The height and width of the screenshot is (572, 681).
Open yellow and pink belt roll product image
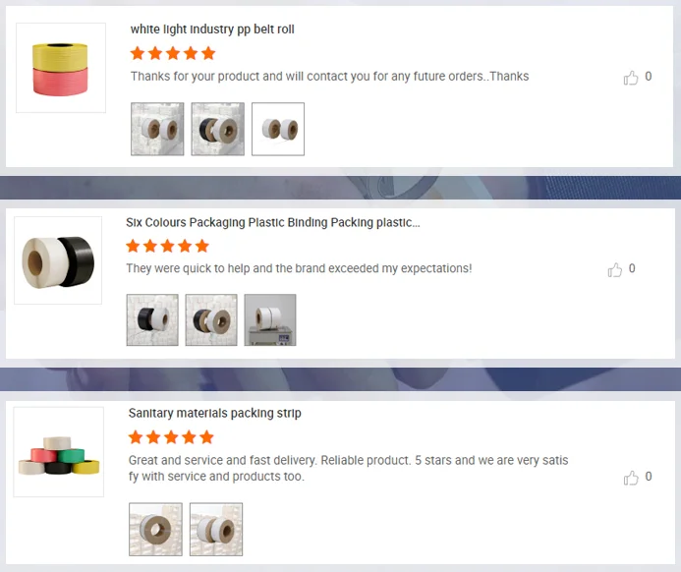tap(61, 68)
